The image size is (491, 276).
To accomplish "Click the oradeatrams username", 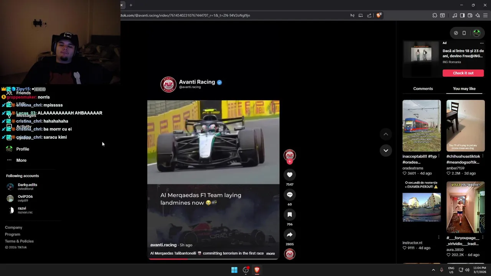I will pos(414,168).
